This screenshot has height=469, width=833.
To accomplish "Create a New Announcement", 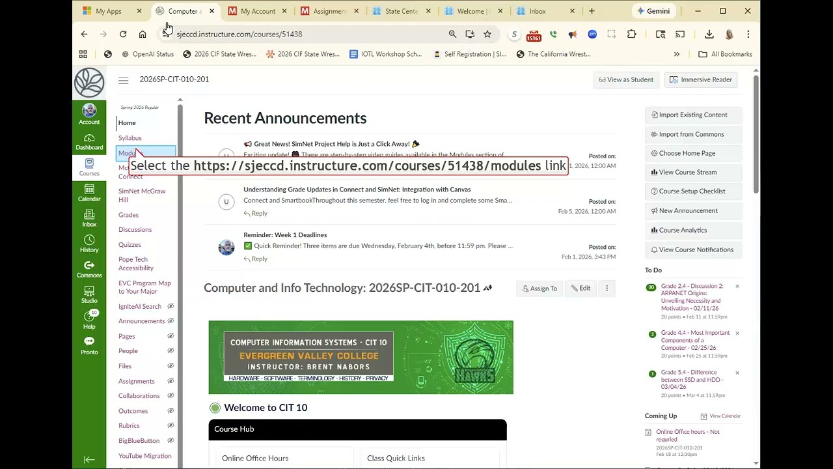I will (x=694, y=210).
